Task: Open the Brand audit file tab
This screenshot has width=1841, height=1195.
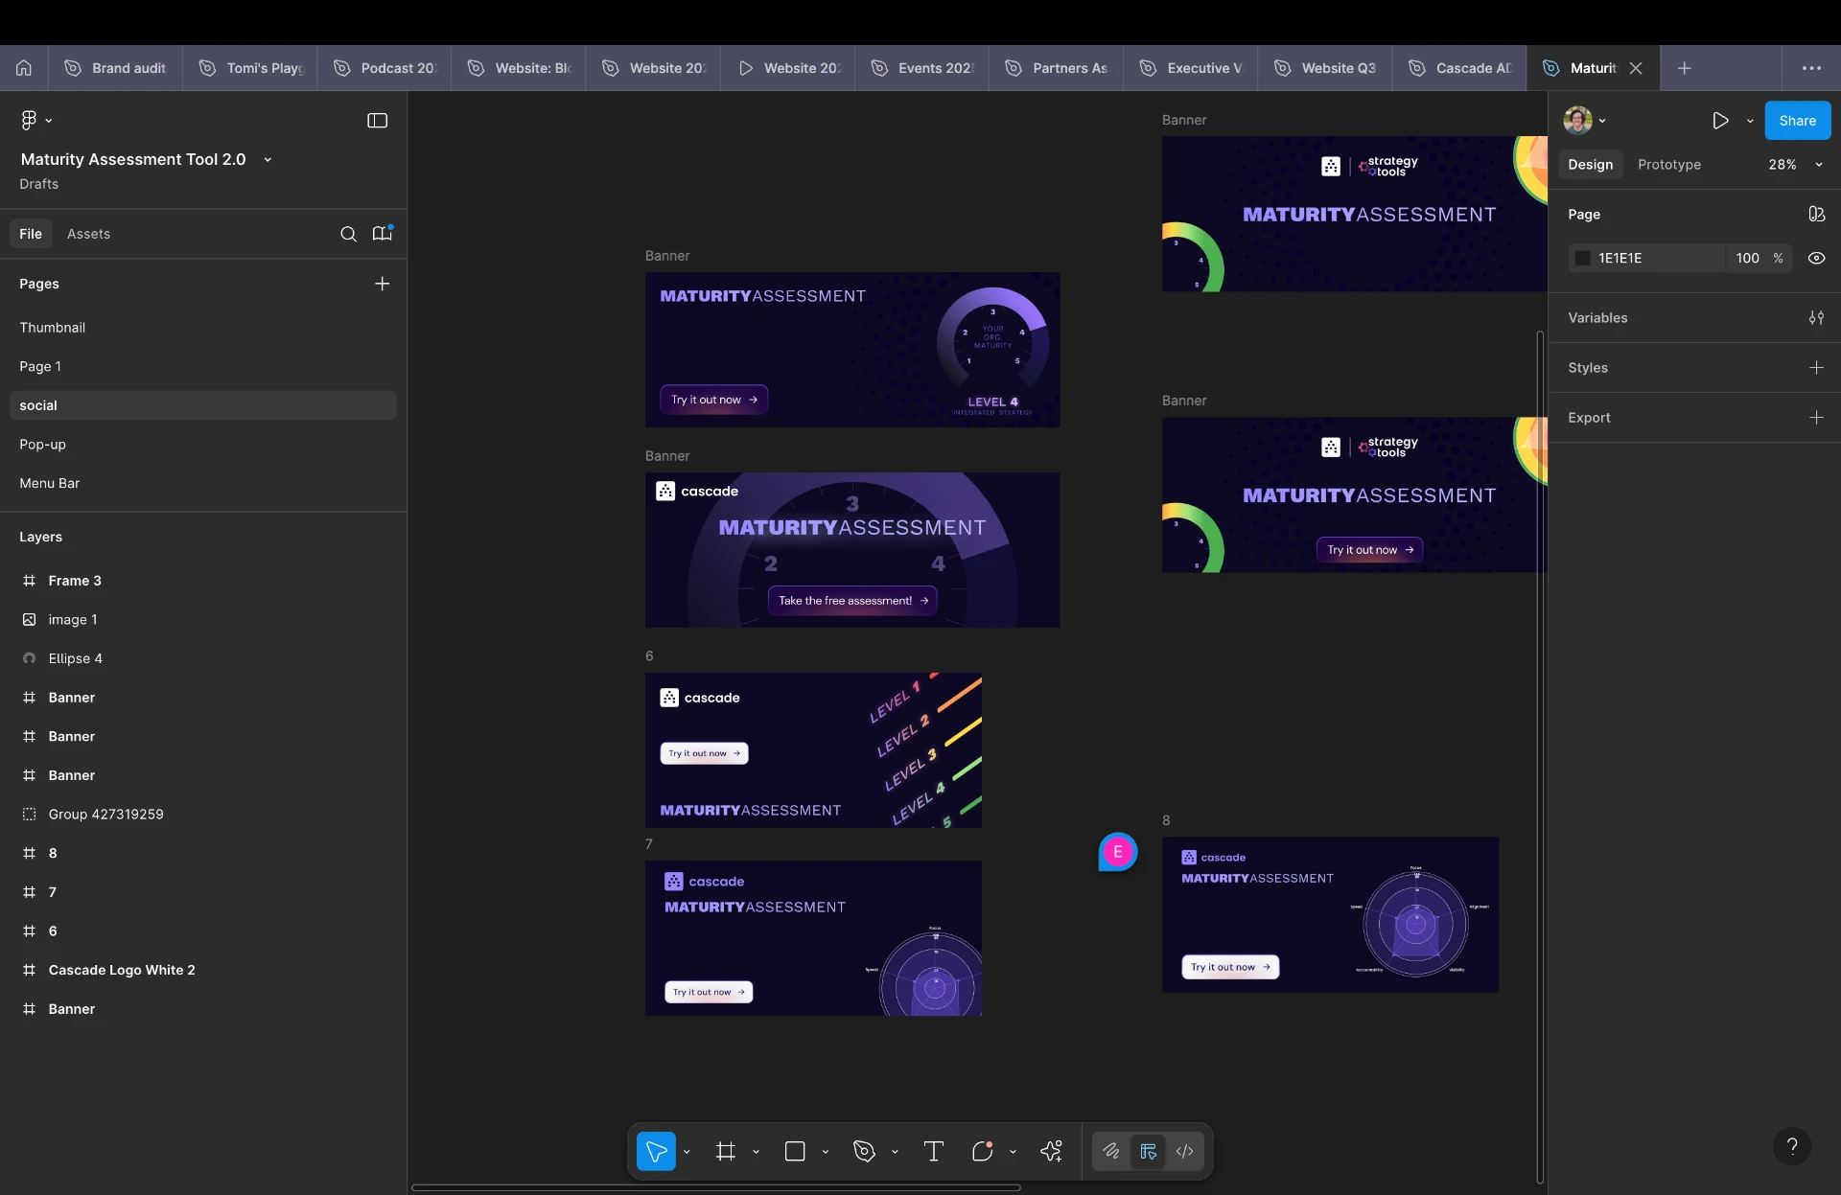Action: click(115, 68)
